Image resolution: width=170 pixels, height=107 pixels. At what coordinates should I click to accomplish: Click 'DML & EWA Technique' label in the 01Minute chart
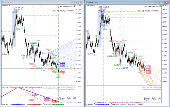[151, 87]
